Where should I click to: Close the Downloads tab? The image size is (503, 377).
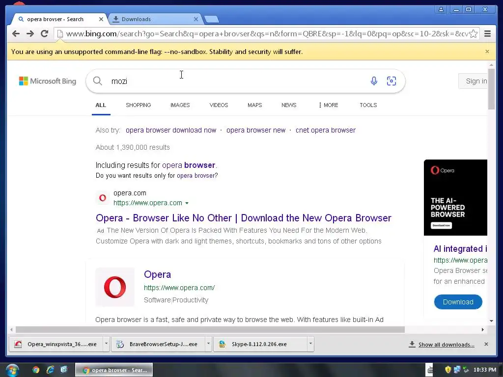point(196,19)
